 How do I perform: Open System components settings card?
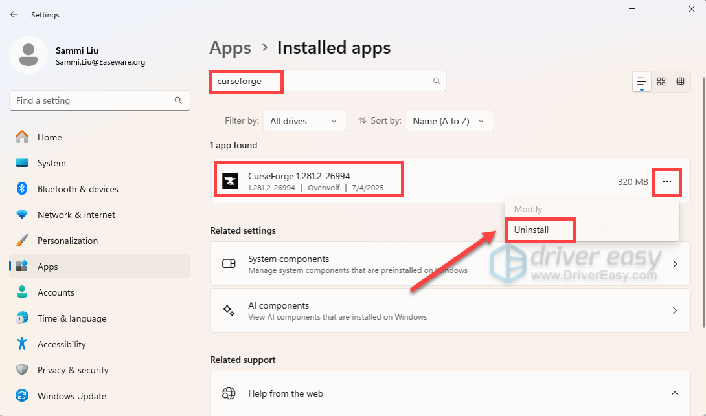coord(450,264)
